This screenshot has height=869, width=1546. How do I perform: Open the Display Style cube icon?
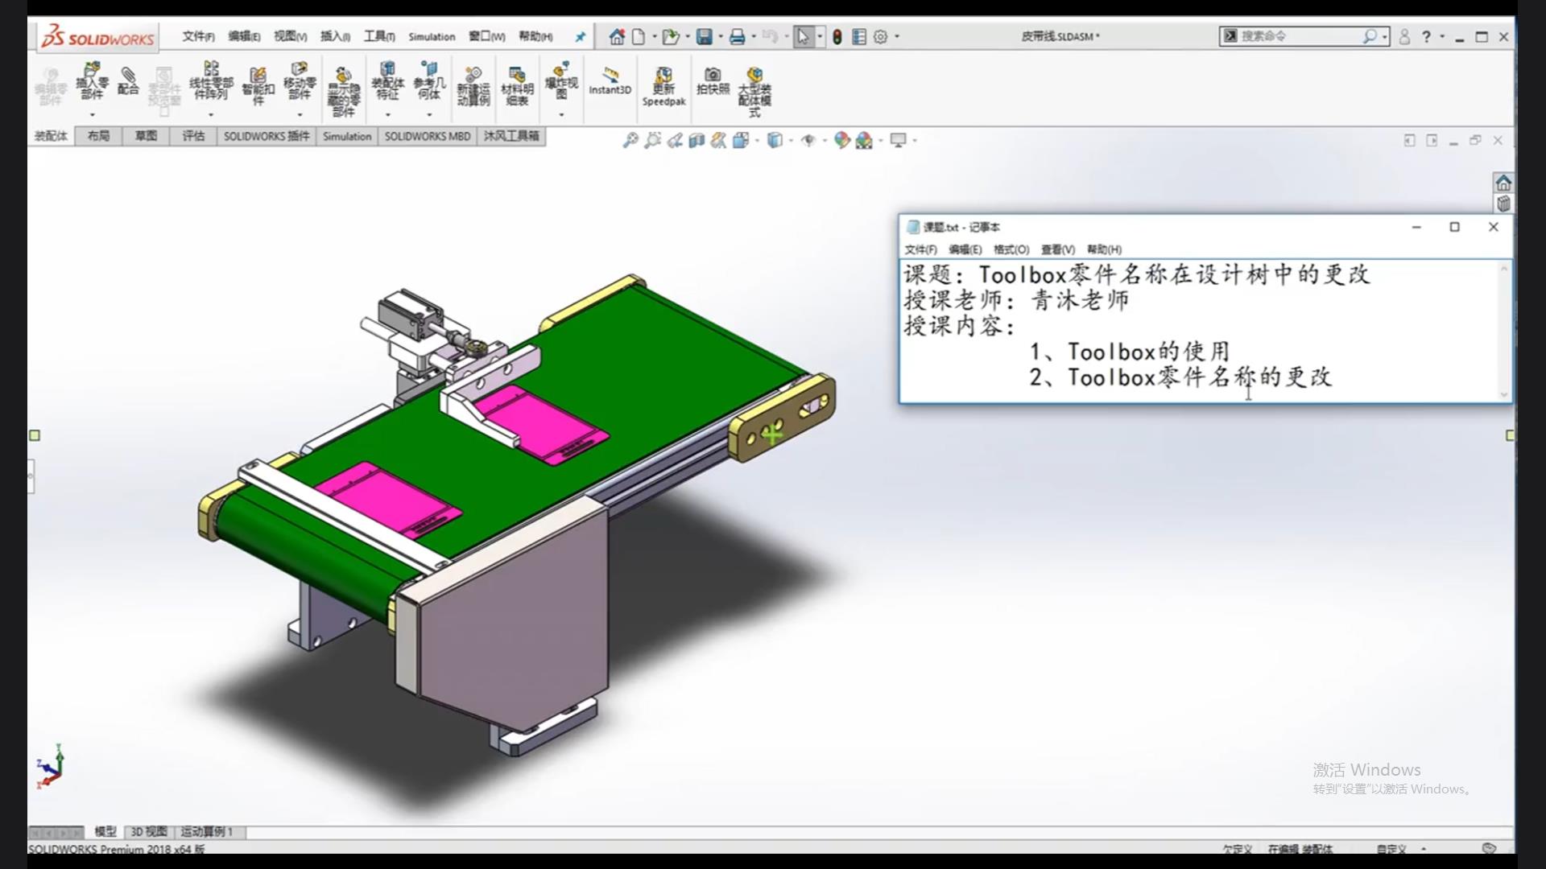click(x=775, y=141)
